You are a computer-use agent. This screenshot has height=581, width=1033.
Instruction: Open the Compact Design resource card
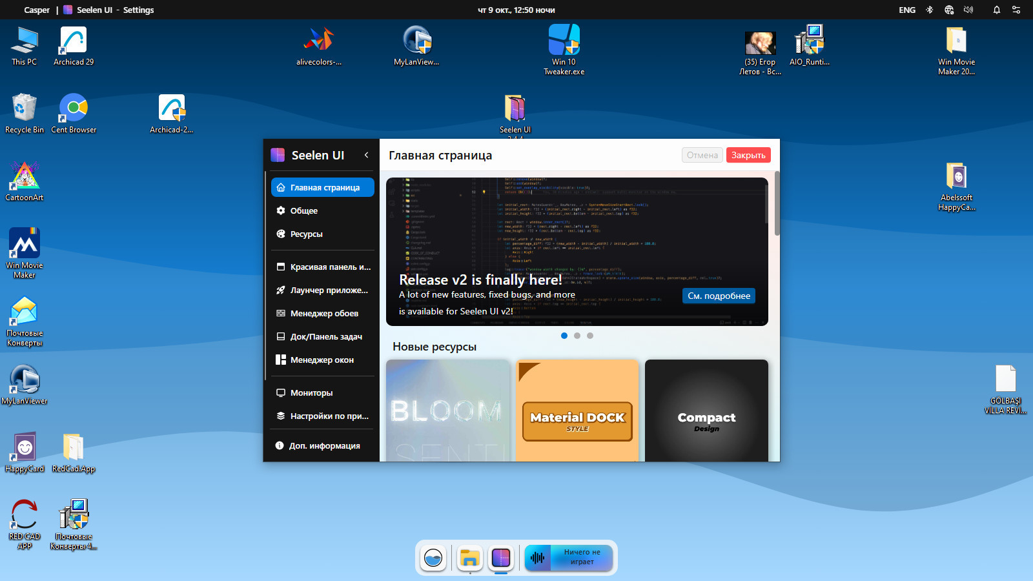pyautogui.click(x=706, y=411)
